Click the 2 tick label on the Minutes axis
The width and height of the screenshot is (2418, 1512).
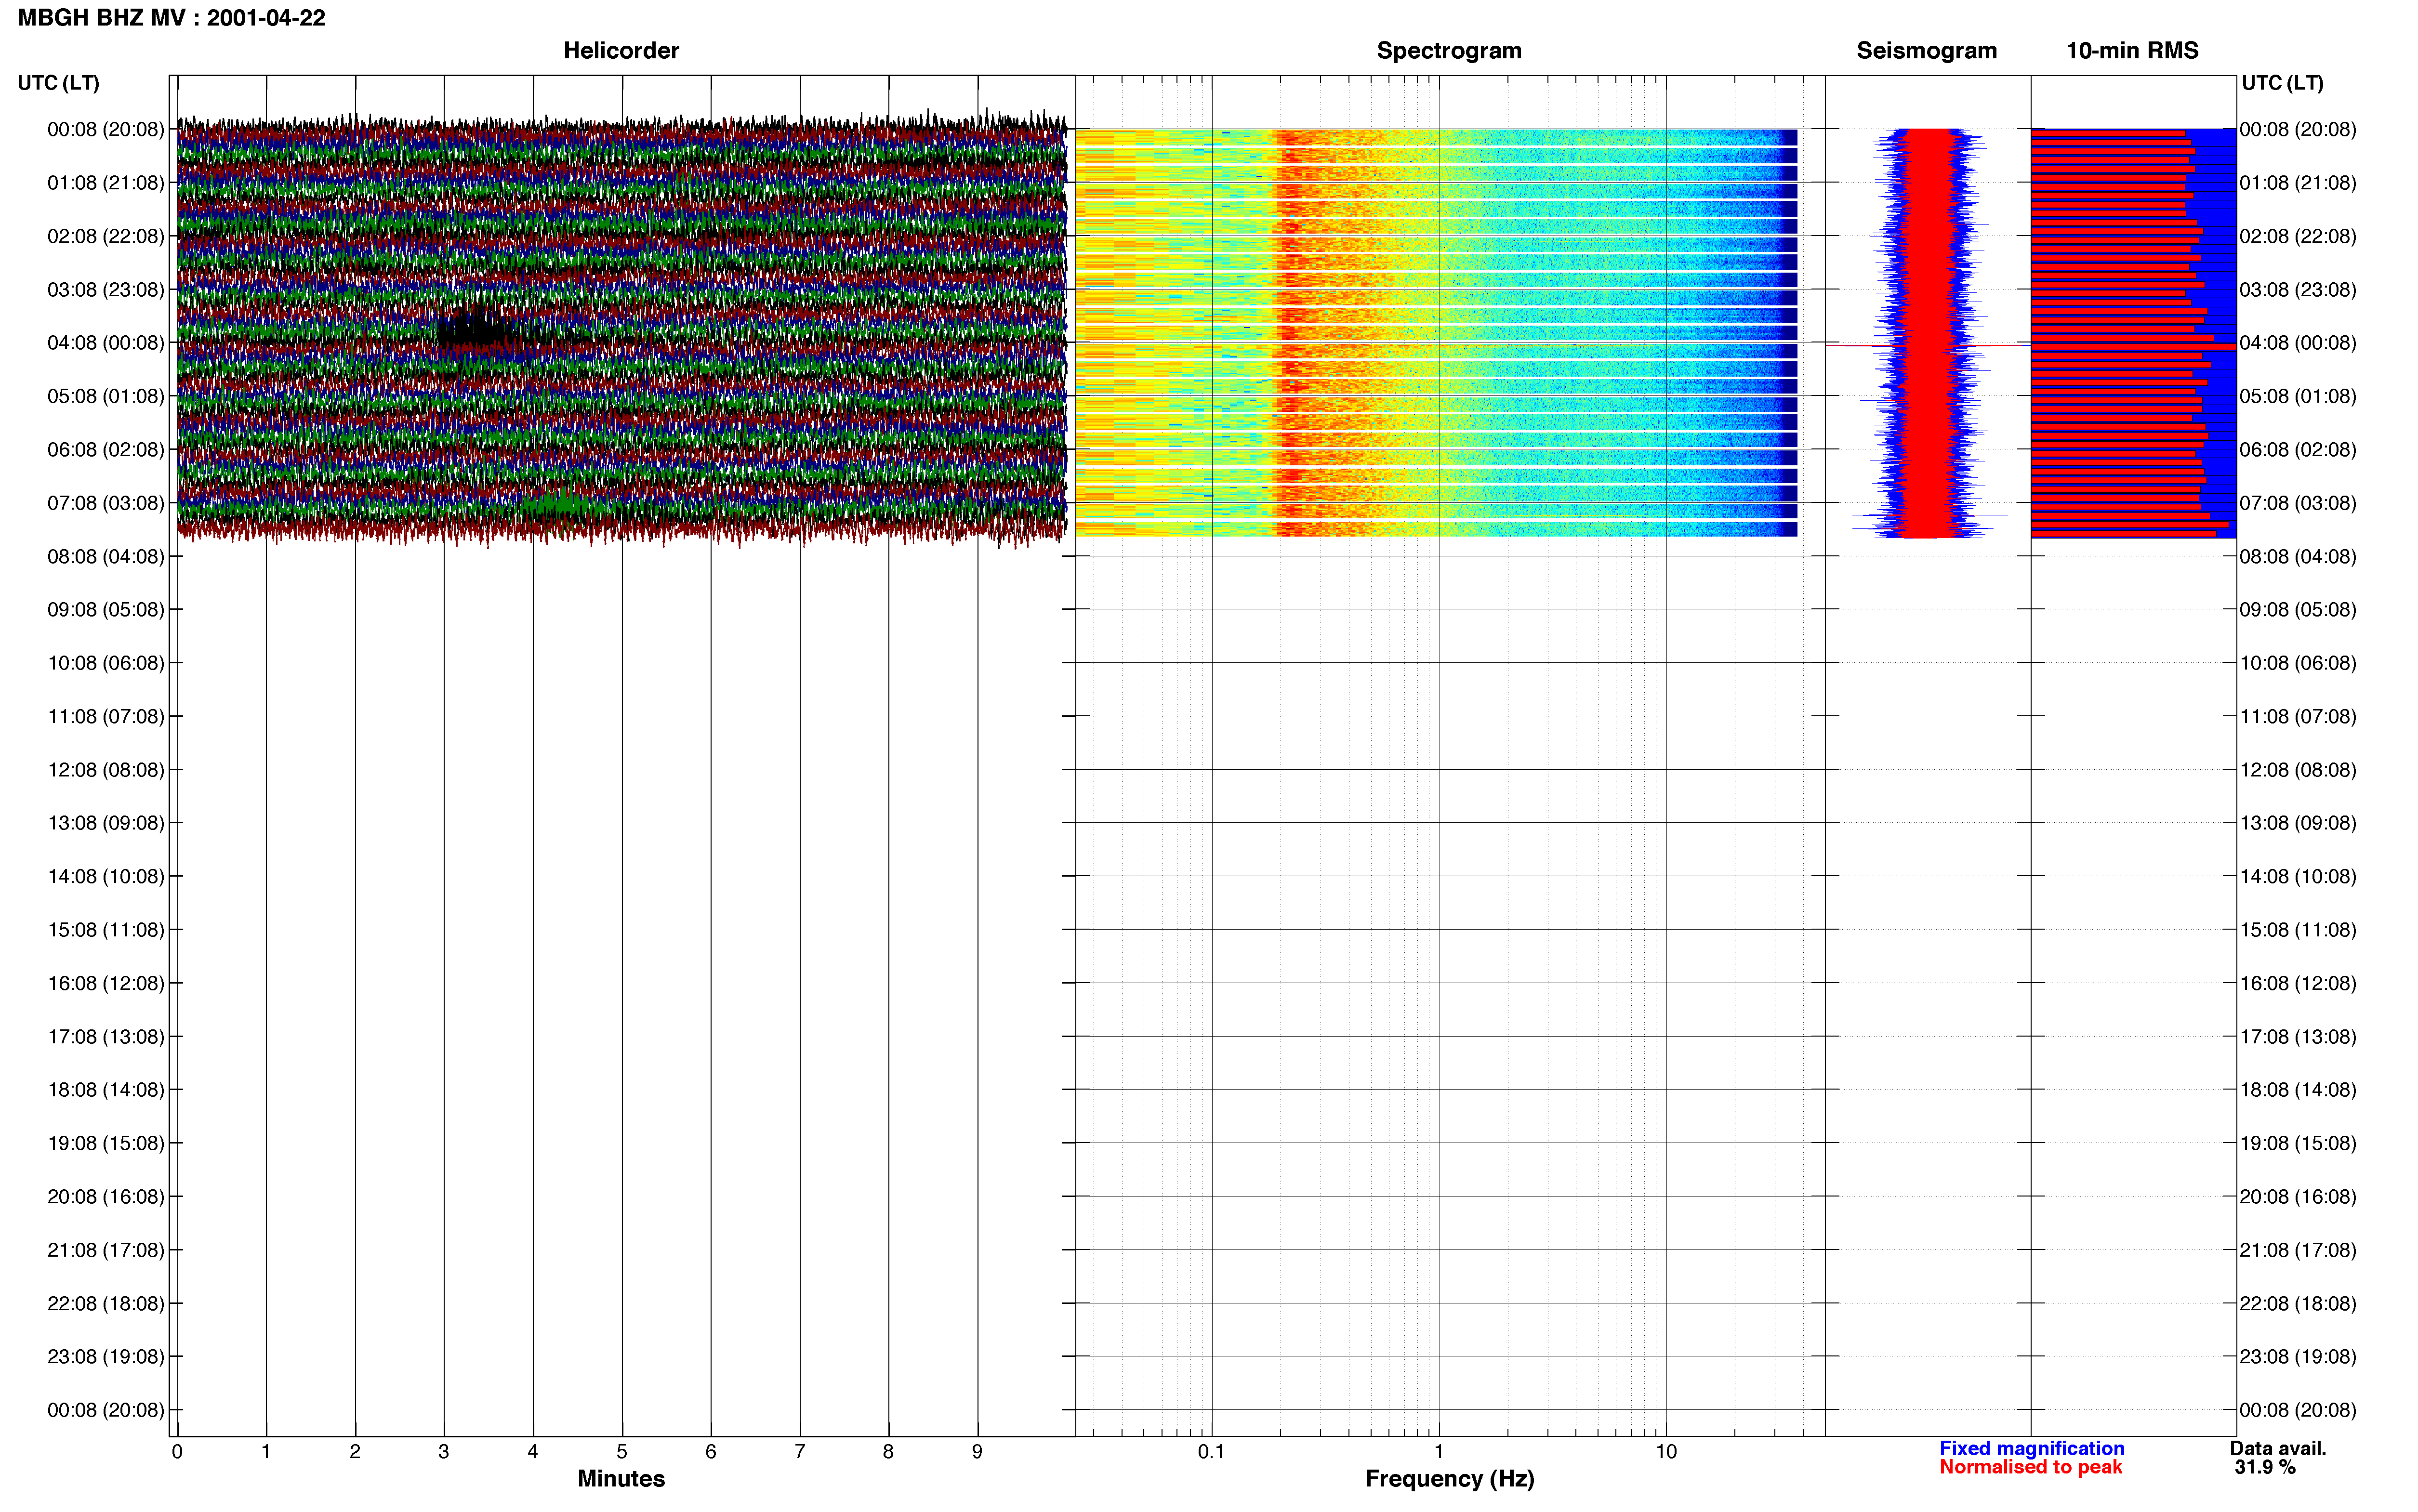tap(355, 1452)
